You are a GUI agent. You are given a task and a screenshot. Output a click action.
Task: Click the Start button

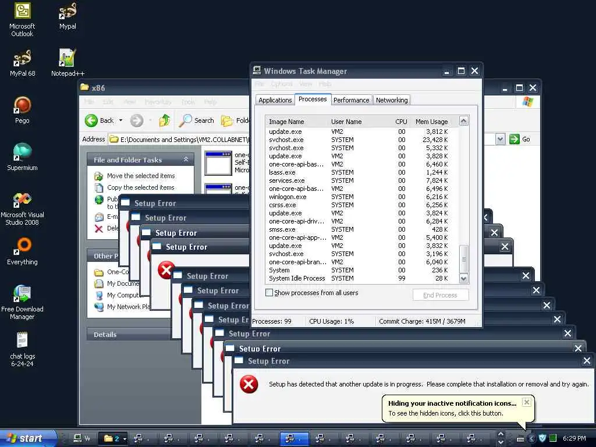27,438
